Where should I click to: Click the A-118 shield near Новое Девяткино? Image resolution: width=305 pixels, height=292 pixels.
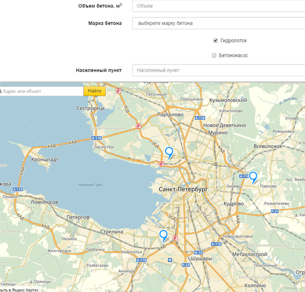pyautogui.click(x=200, y=118)
